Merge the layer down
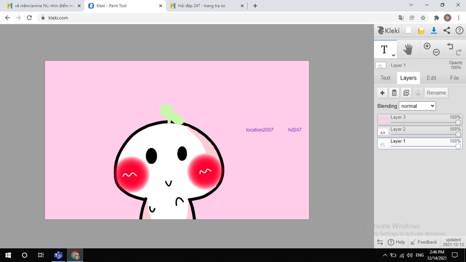Image resolution: width=466 pixels, height=262 pixels. (418, 93)
